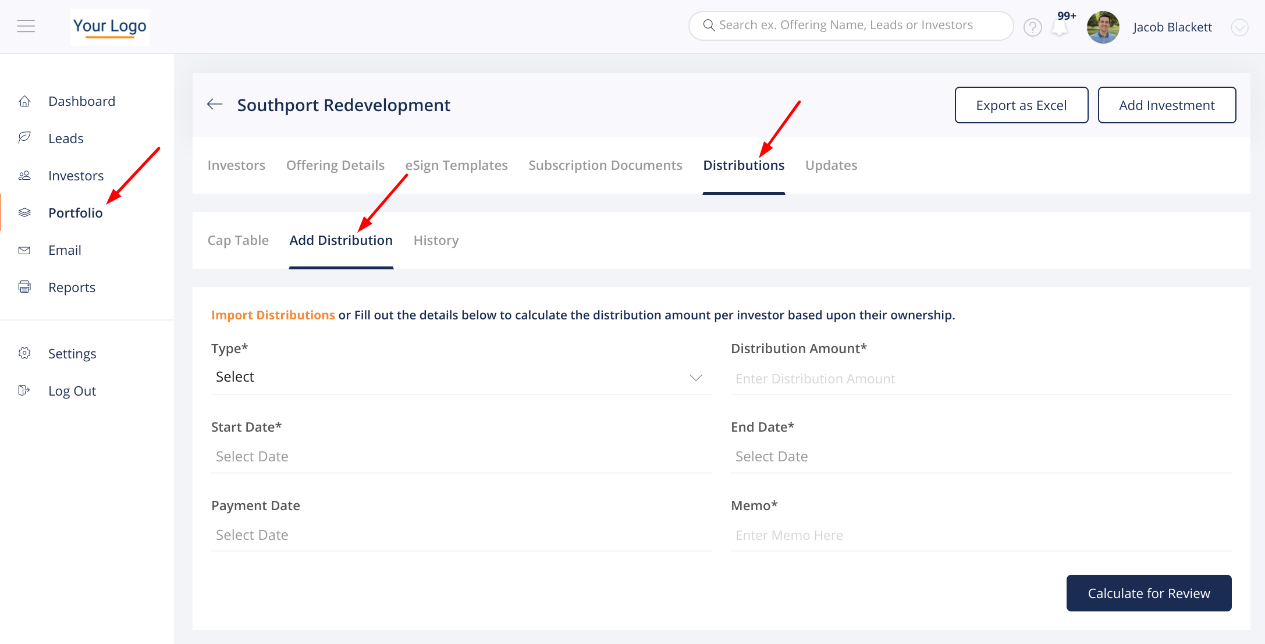1265x644 pixels.
Task: Open the Jacob Blackett account dropdown chevron
Action: (1239, 27)
